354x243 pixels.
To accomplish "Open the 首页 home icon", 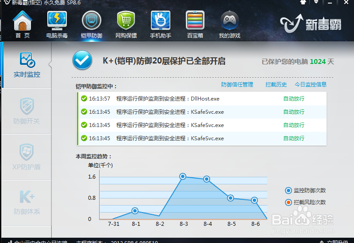I will click(x=23, y=21).
